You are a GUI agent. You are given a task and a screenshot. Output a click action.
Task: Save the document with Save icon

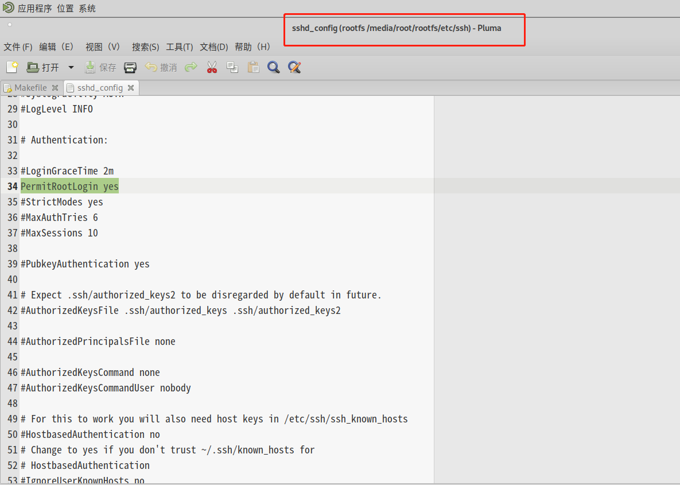coord(90,67)
